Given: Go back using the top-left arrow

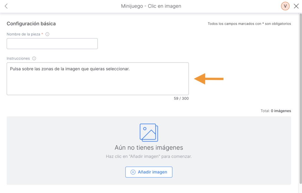Looking at the screenshot, I should [6, 6].
